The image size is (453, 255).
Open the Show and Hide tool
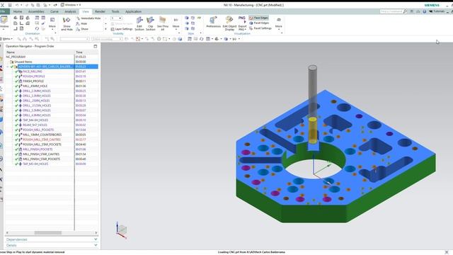tap(67, 23)
